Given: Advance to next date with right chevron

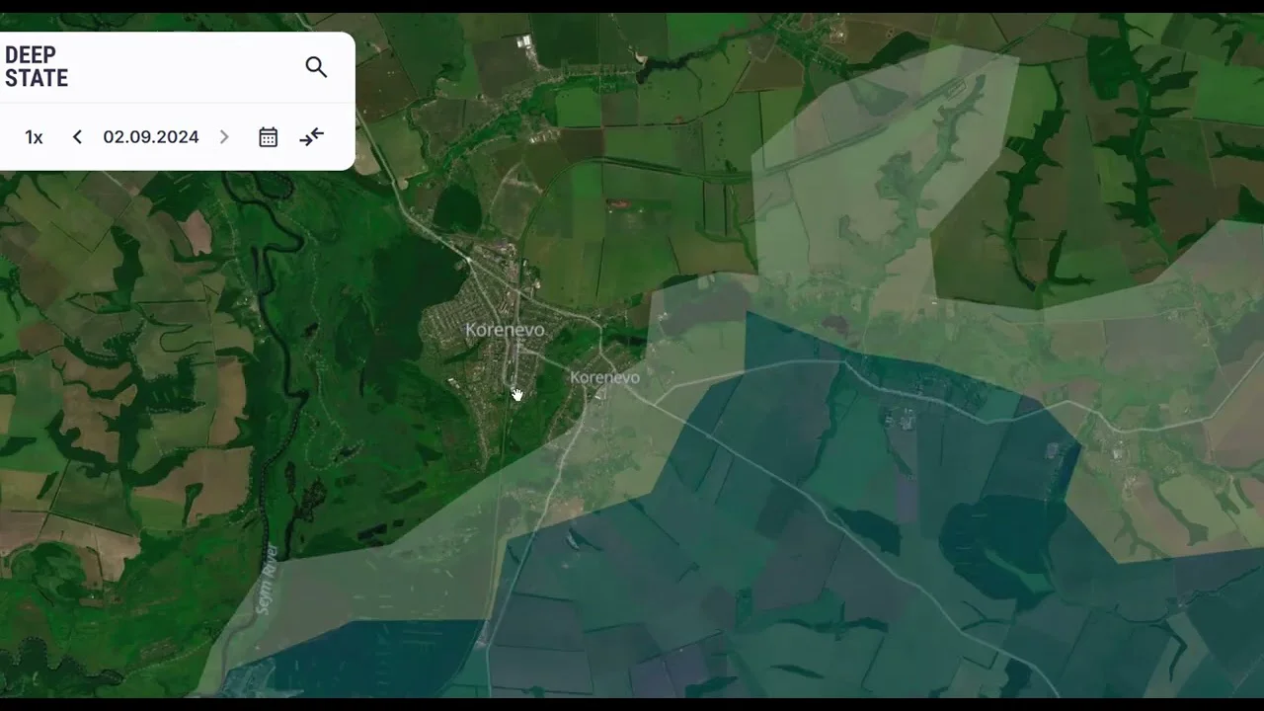Looking at the screenshot, I should click(x=224, y=137).
